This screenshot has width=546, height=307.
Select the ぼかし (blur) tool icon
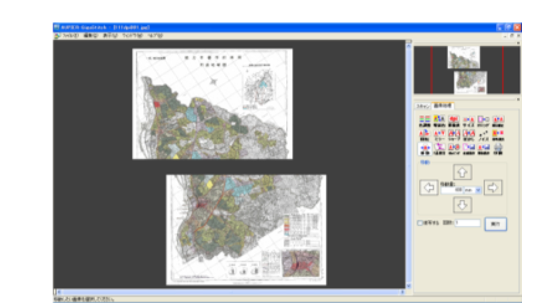point(469,134)
